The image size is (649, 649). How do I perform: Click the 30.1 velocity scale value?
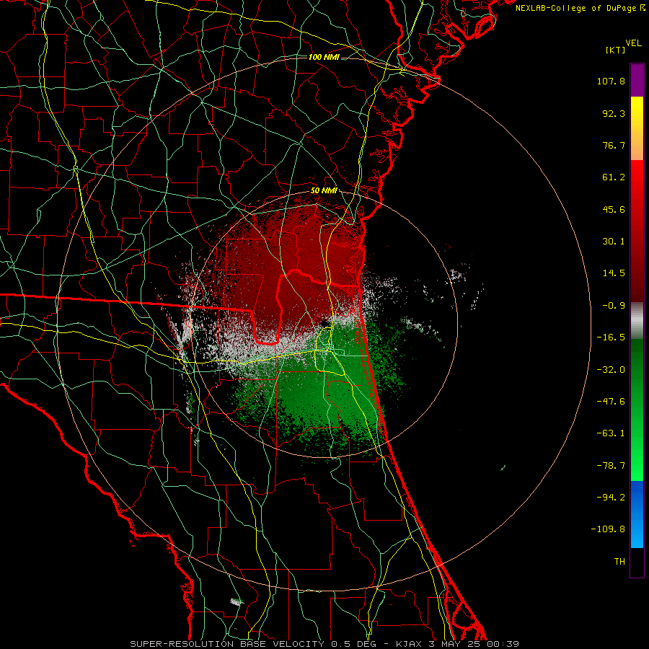tap(614, 242)
